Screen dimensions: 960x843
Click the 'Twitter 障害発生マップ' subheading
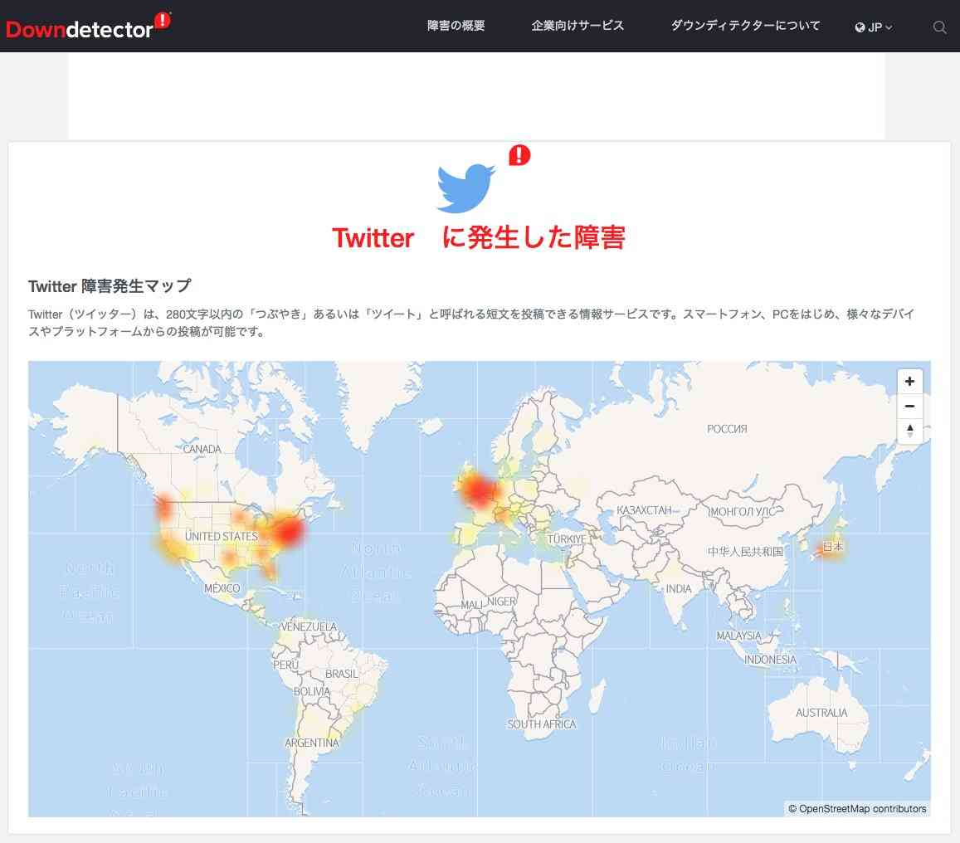[x=110, y=286]
